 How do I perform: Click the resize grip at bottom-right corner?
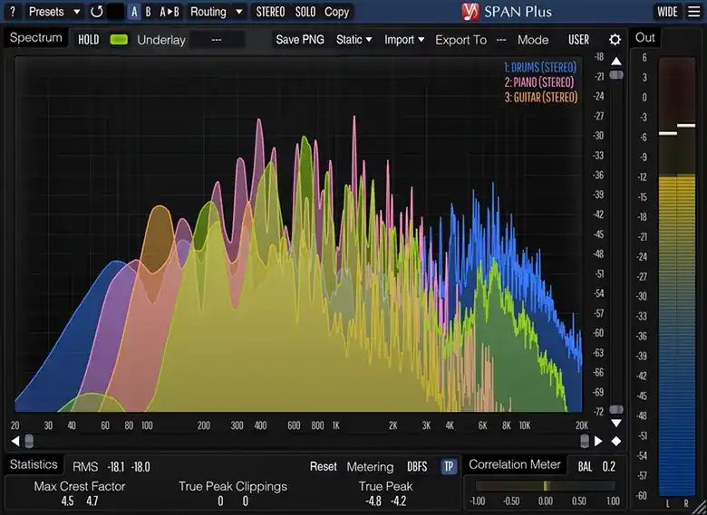[699, 508]
